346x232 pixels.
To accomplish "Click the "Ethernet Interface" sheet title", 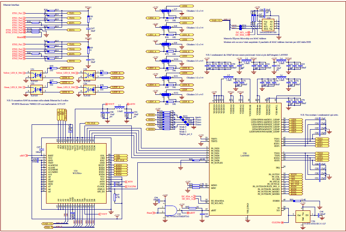I will 11,5.
